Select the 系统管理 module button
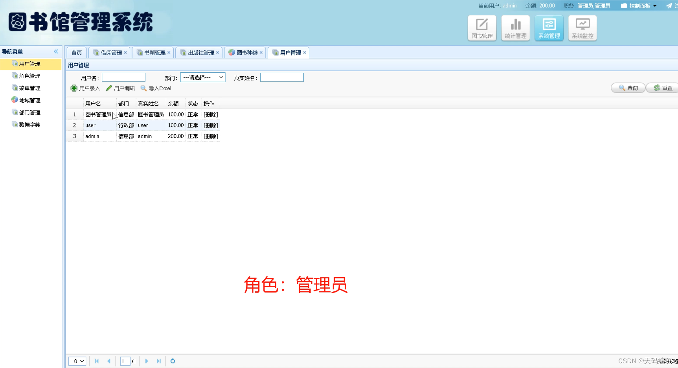 (x=549, y=28)
